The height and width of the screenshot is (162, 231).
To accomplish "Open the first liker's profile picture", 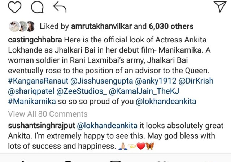I will 14,26.
